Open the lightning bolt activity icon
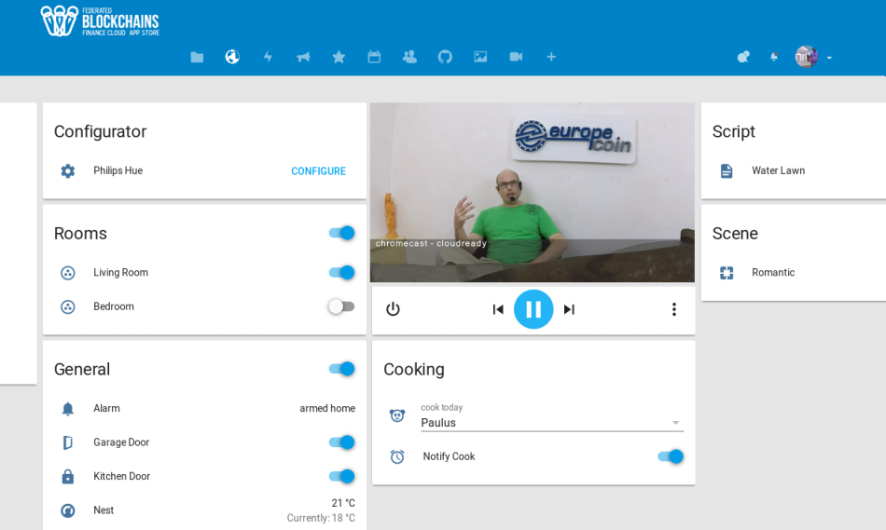The width and height of the screenshot is (886, 530). coord(268,57)
